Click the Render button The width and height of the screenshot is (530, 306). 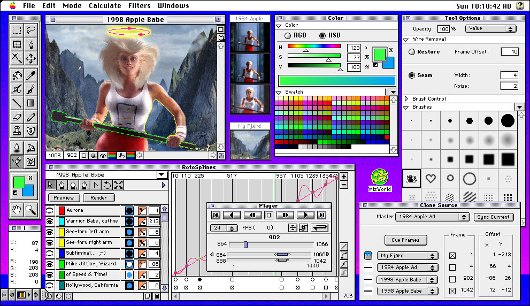98,197
